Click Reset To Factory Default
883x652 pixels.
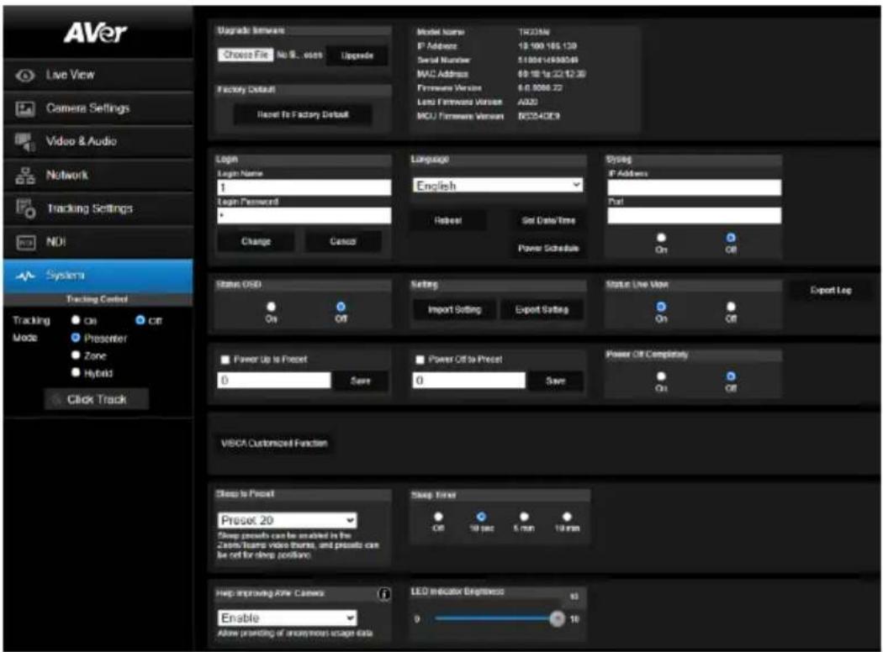click(x=303, y=114)
